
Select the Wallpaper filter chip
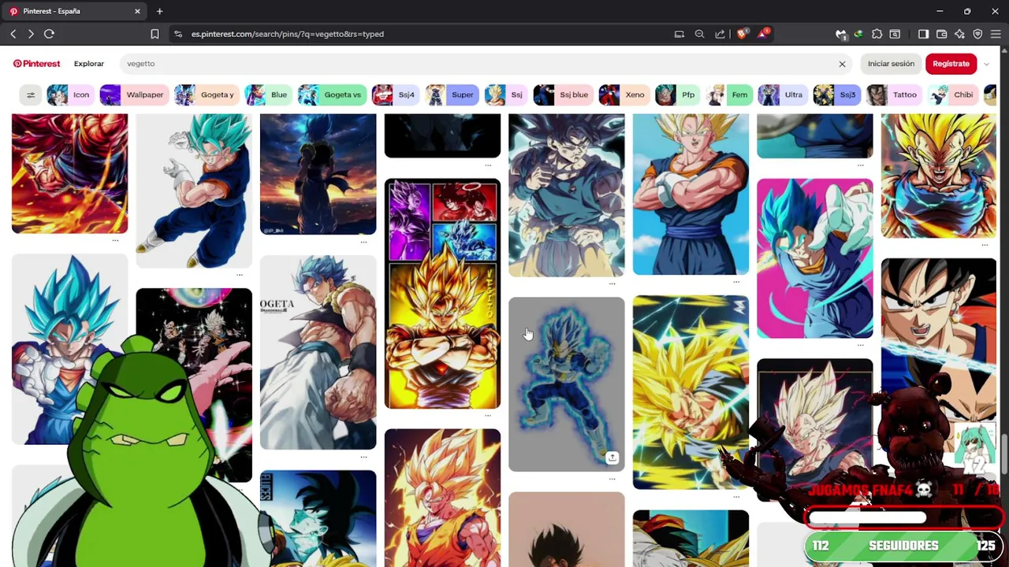(134, 94)
